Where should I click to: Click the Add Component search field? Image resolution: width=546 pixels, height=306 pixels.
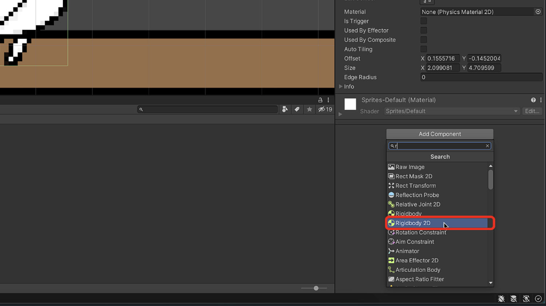pyautogui.click(x=440, y=146)
